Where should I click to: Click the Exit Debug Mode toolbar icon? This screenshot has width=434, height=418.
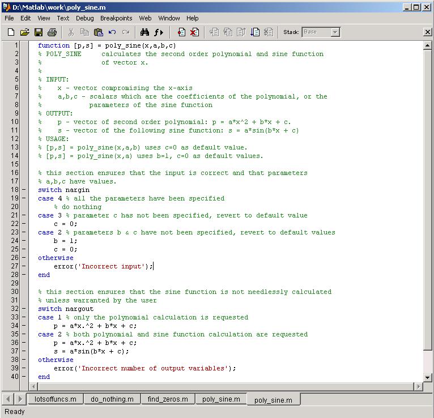click(269, 32)
